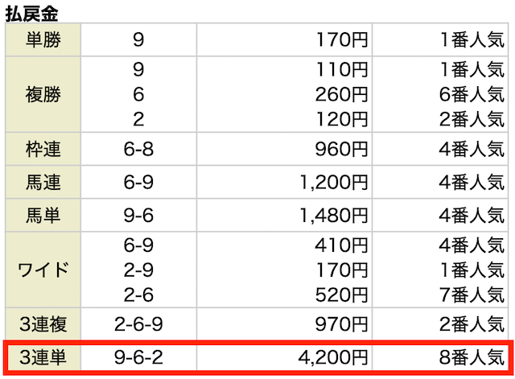The image size is (515, 379).
Task: Select the 枠連 row label
Action: tap(43, 149)
